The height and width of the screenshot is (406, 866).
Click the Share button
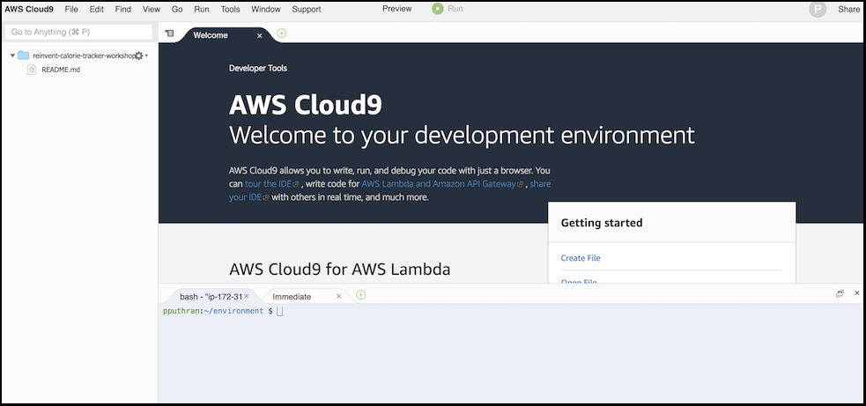[849, 10]
